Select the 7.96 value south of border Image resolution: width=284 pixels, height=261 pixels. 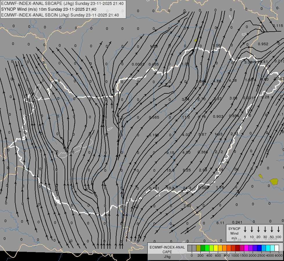pos(187,206)
